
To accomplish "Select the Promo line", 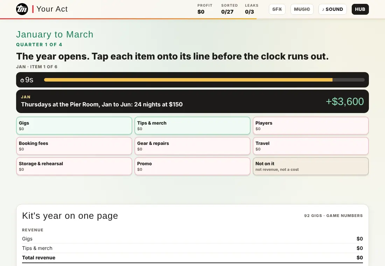I will (192, 166).
